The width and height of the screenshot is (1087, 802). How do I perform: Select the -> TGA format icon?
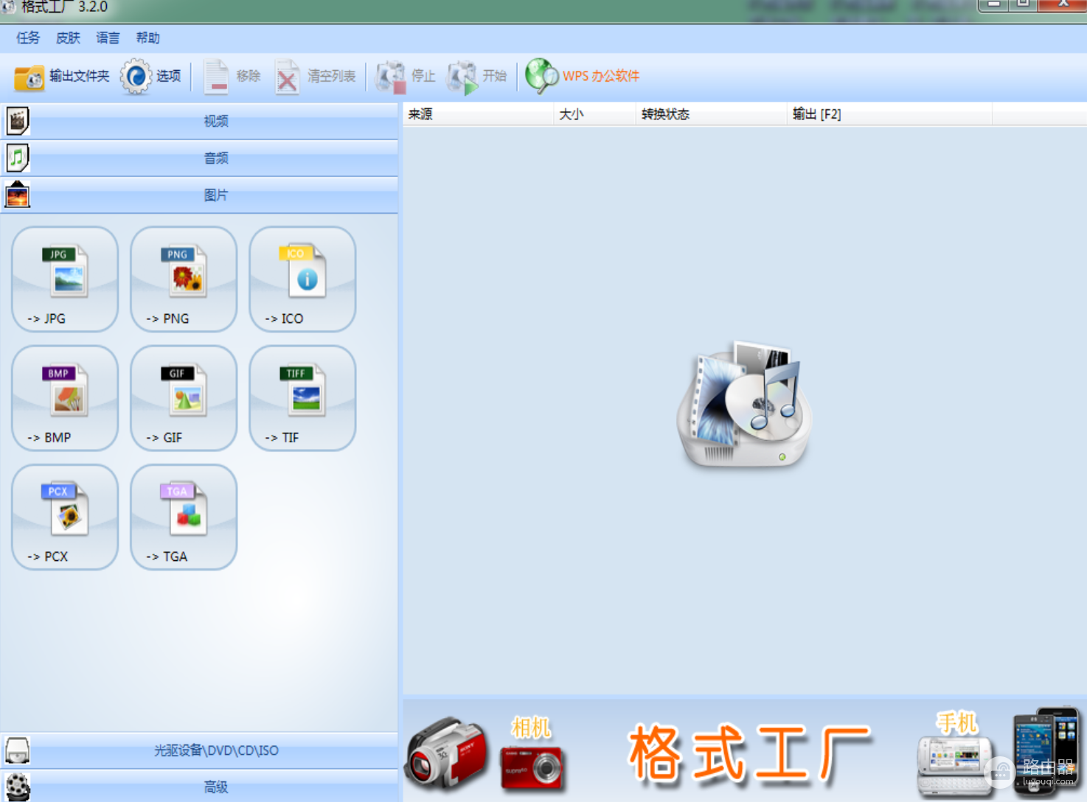(184, 517)
